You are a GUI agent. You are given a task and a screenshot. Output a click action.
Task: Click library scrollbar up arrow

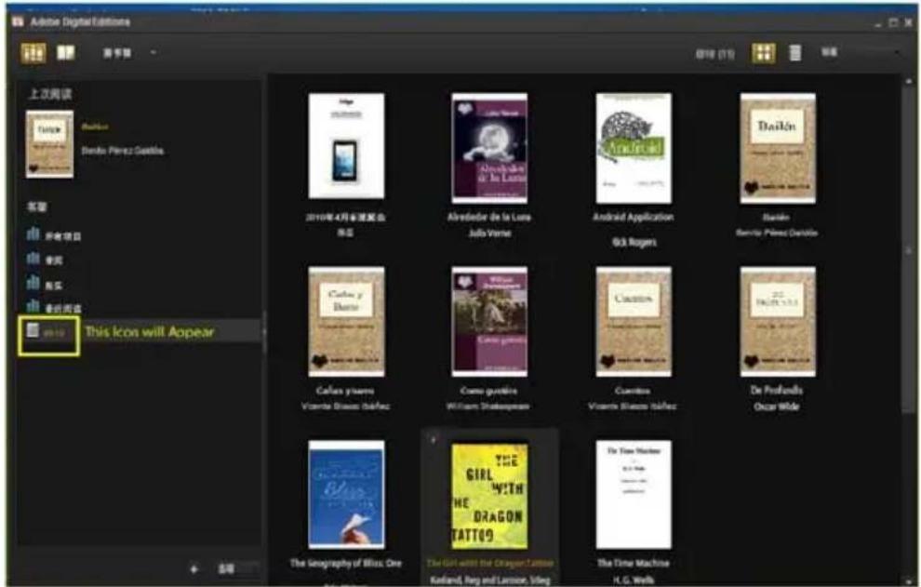909,81
